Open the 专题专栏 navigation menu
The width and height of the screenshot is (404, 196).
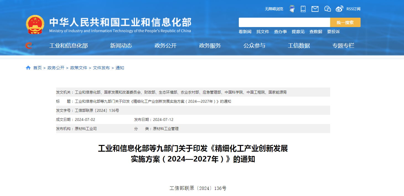(343, 46)
